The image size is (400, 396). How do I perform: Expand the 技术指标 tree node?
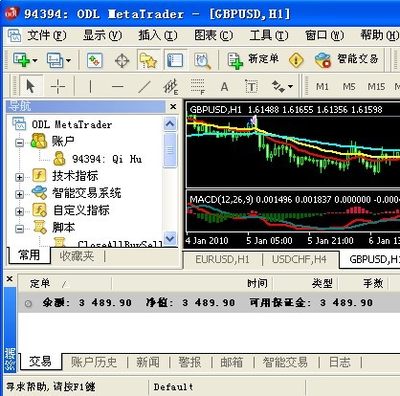pos(19,177)
